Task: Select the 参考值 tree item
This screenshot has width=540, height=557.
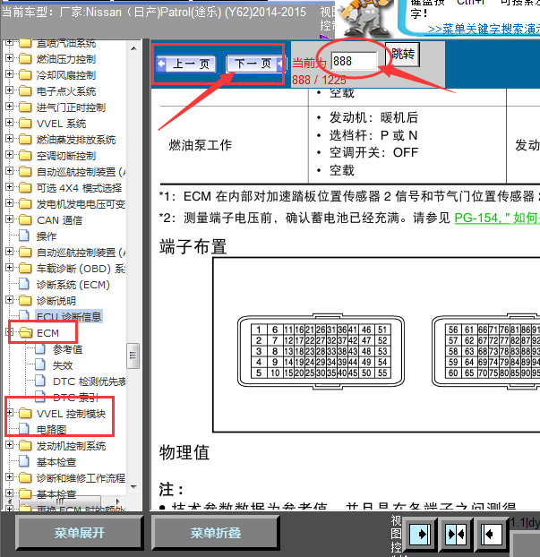Action: 67,349
